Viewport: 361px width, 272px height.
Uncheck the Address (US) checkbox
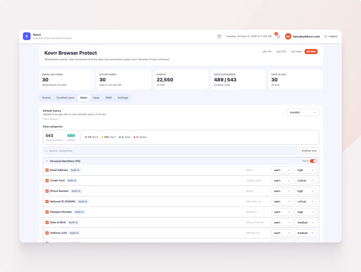click(x=47, y=233)
